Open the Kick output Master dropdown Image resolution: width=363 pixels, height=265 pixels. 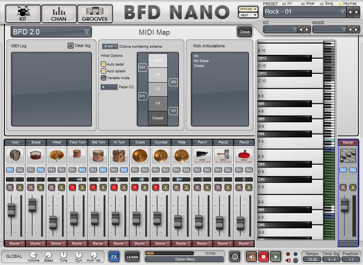pos(15,243)
